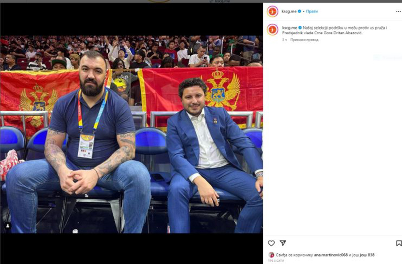This screenshot has height=264, width=402.
Task: Open kscg.me username in post header
Action: (x=289, y=11)
